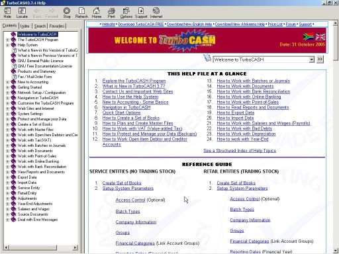This screenshot has width=339, height=254.
Task: Click the Internet toolbar icon
Action: click(x=156, y=13)
